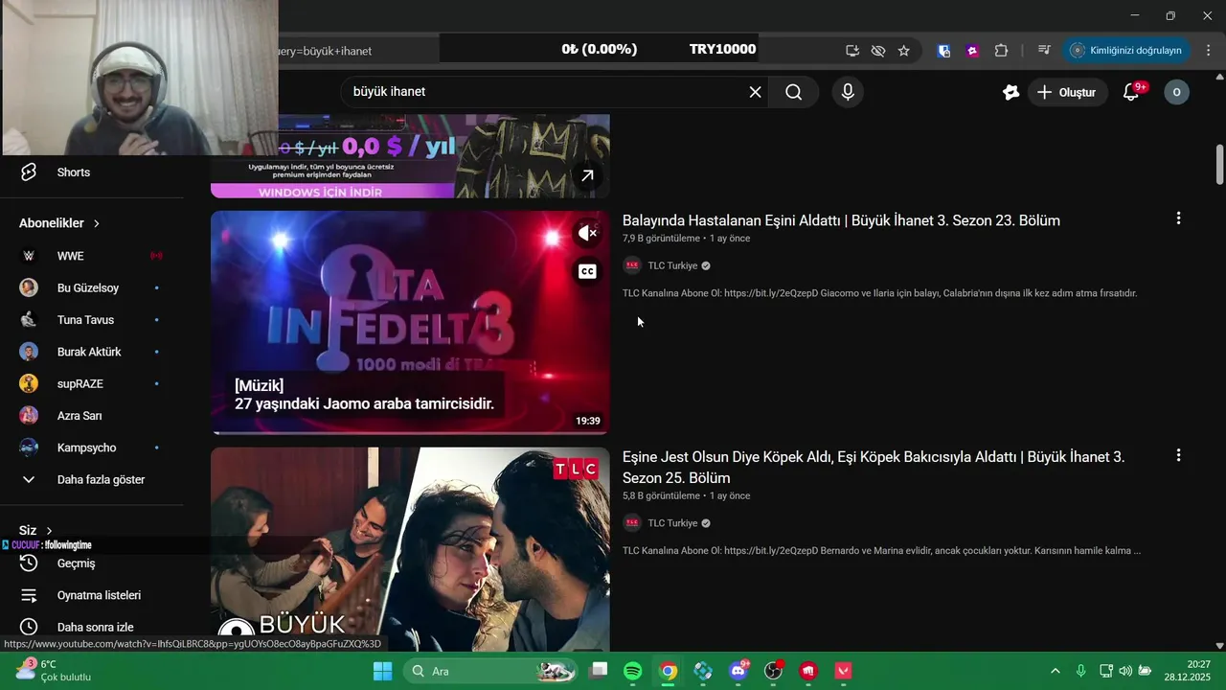Open Riot Client from the taskbar
This screenshot has width=1226, height=690.
point(808,671)
